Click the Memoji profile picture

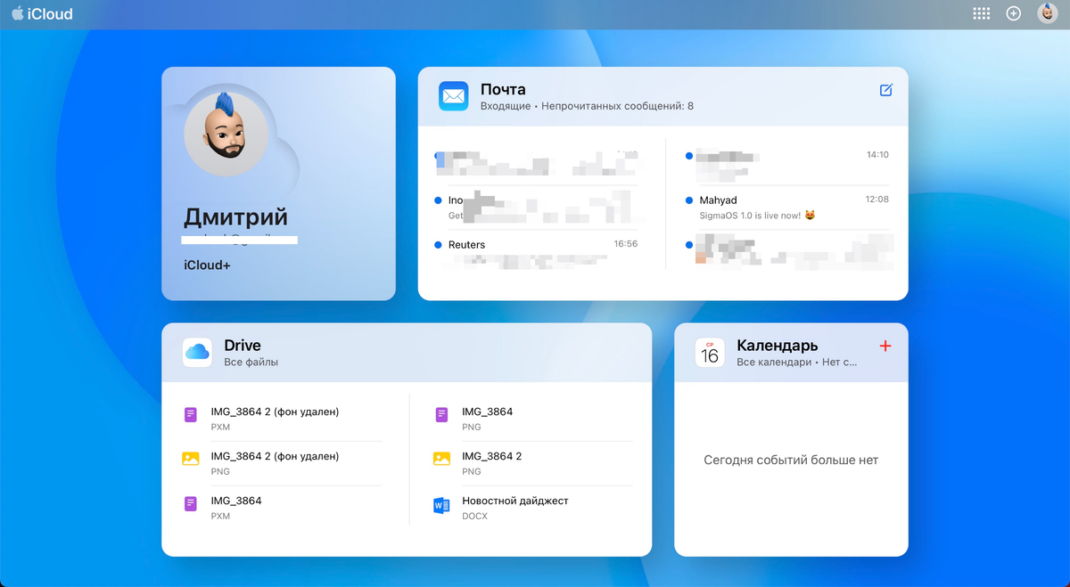coord(226,135)
